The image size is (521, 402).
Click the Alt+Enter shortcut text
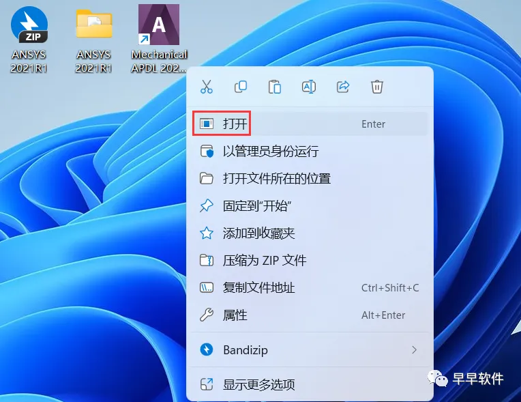(383, 315)
